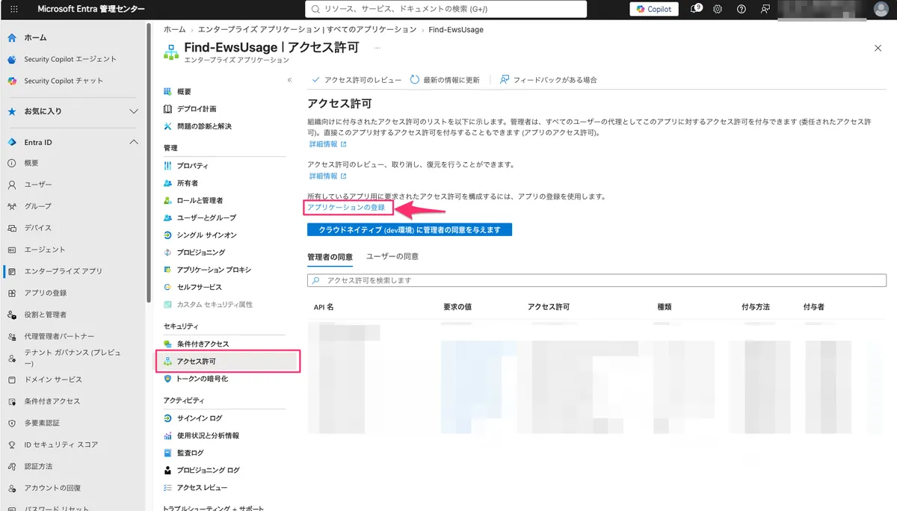897x511 pixels.
Task: Click the 付与方法 column header
Action: click(x=755, y=307)
